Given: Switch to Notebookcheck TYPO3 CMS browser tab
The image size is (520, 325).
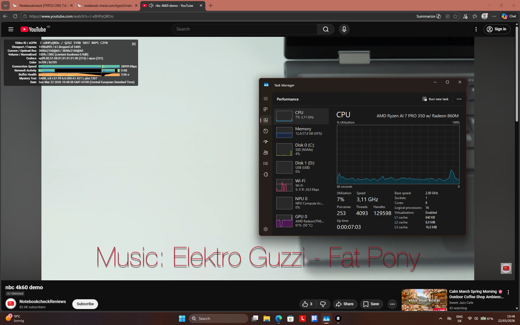Looking at the screenshot, I should (x=43, y=5).
